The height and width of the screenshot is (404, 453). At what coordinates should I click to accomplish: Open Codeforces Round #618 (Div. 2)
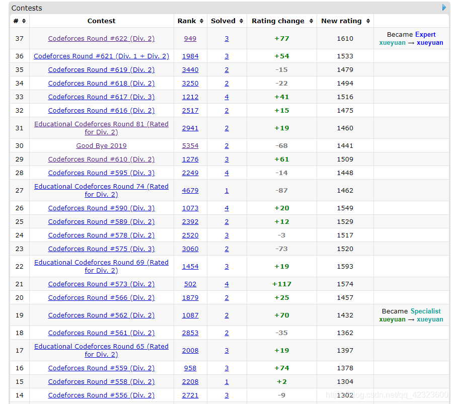tap(101, 83)
